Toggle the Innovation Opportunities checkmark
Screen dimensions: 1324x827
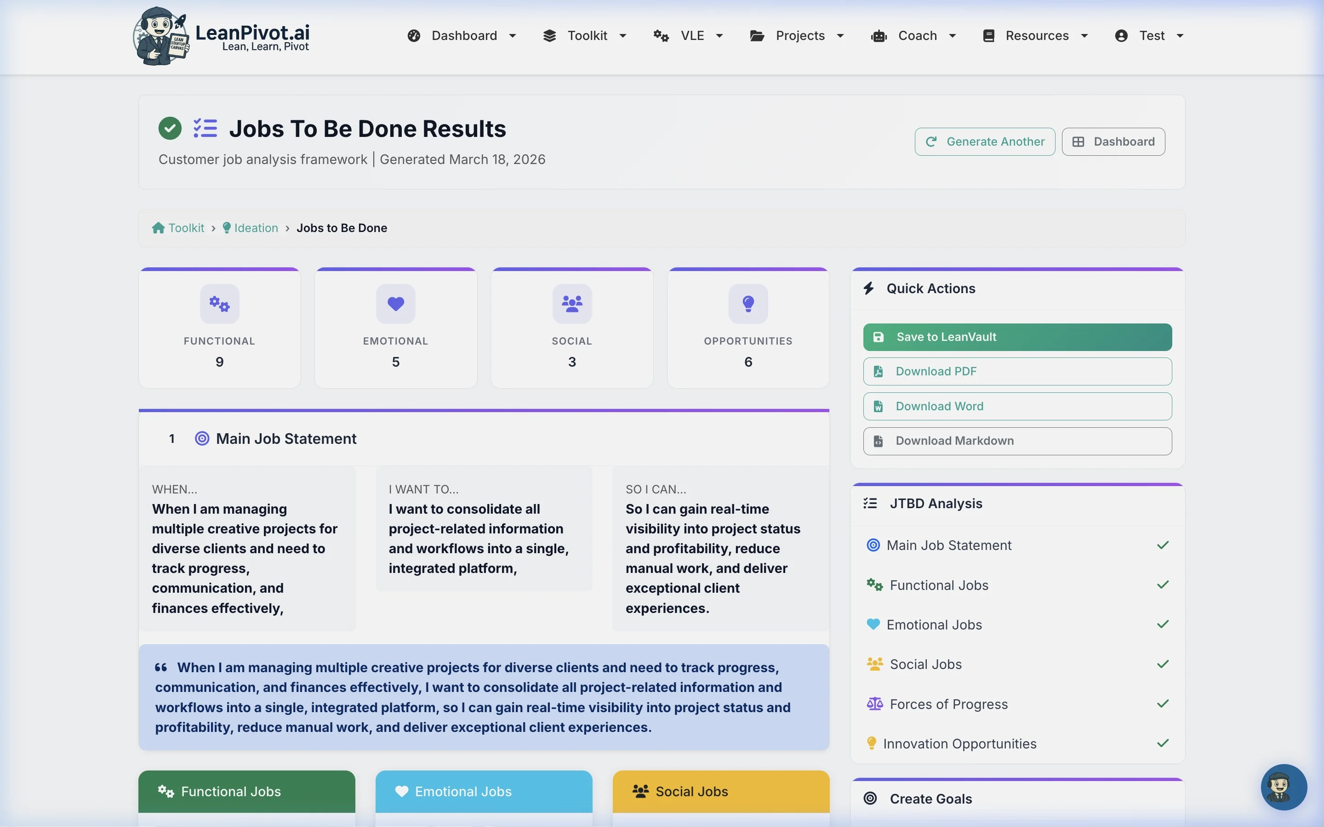(x=1163, y=743)
